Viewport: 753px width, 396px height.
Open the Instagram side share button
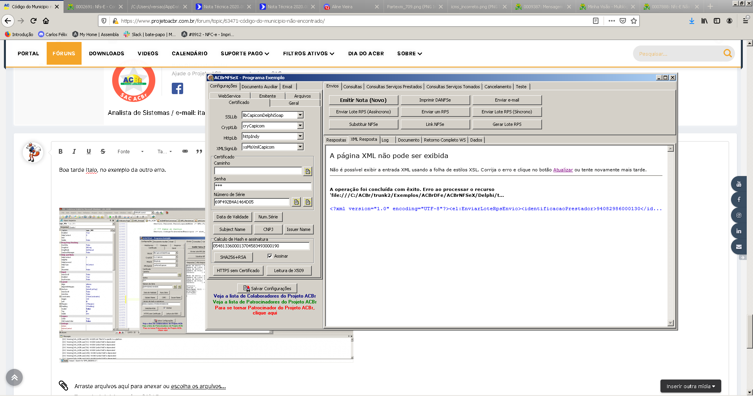tap(739, 215)
